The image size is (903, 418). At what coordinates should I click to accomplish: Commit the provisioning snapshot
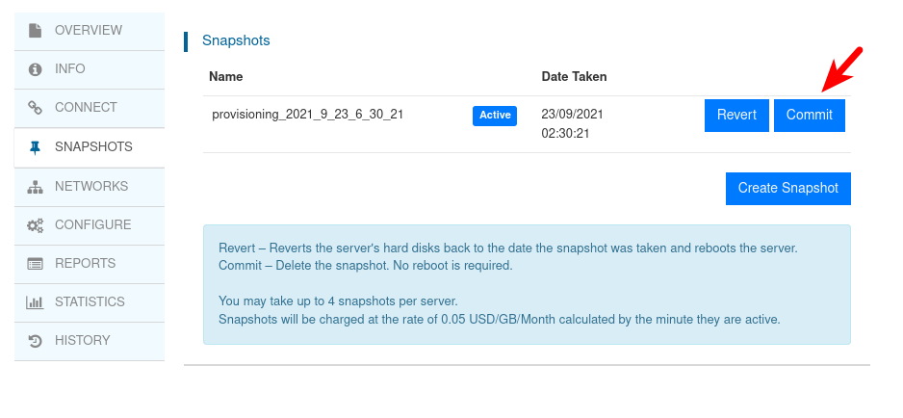[809, 116]
